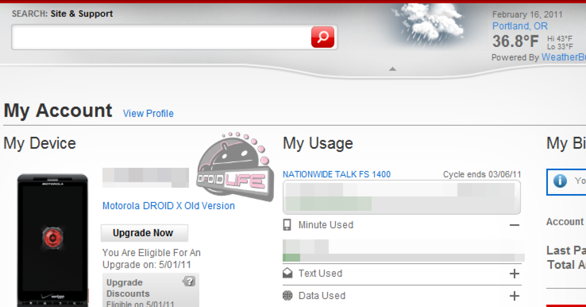Click the Hi 43°F high temperature text
The image size is (586, 307).
tap(559, 39)
